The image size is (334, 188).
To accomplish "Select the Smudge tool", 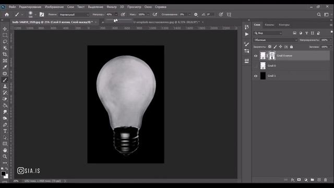I will click(5, 112).
